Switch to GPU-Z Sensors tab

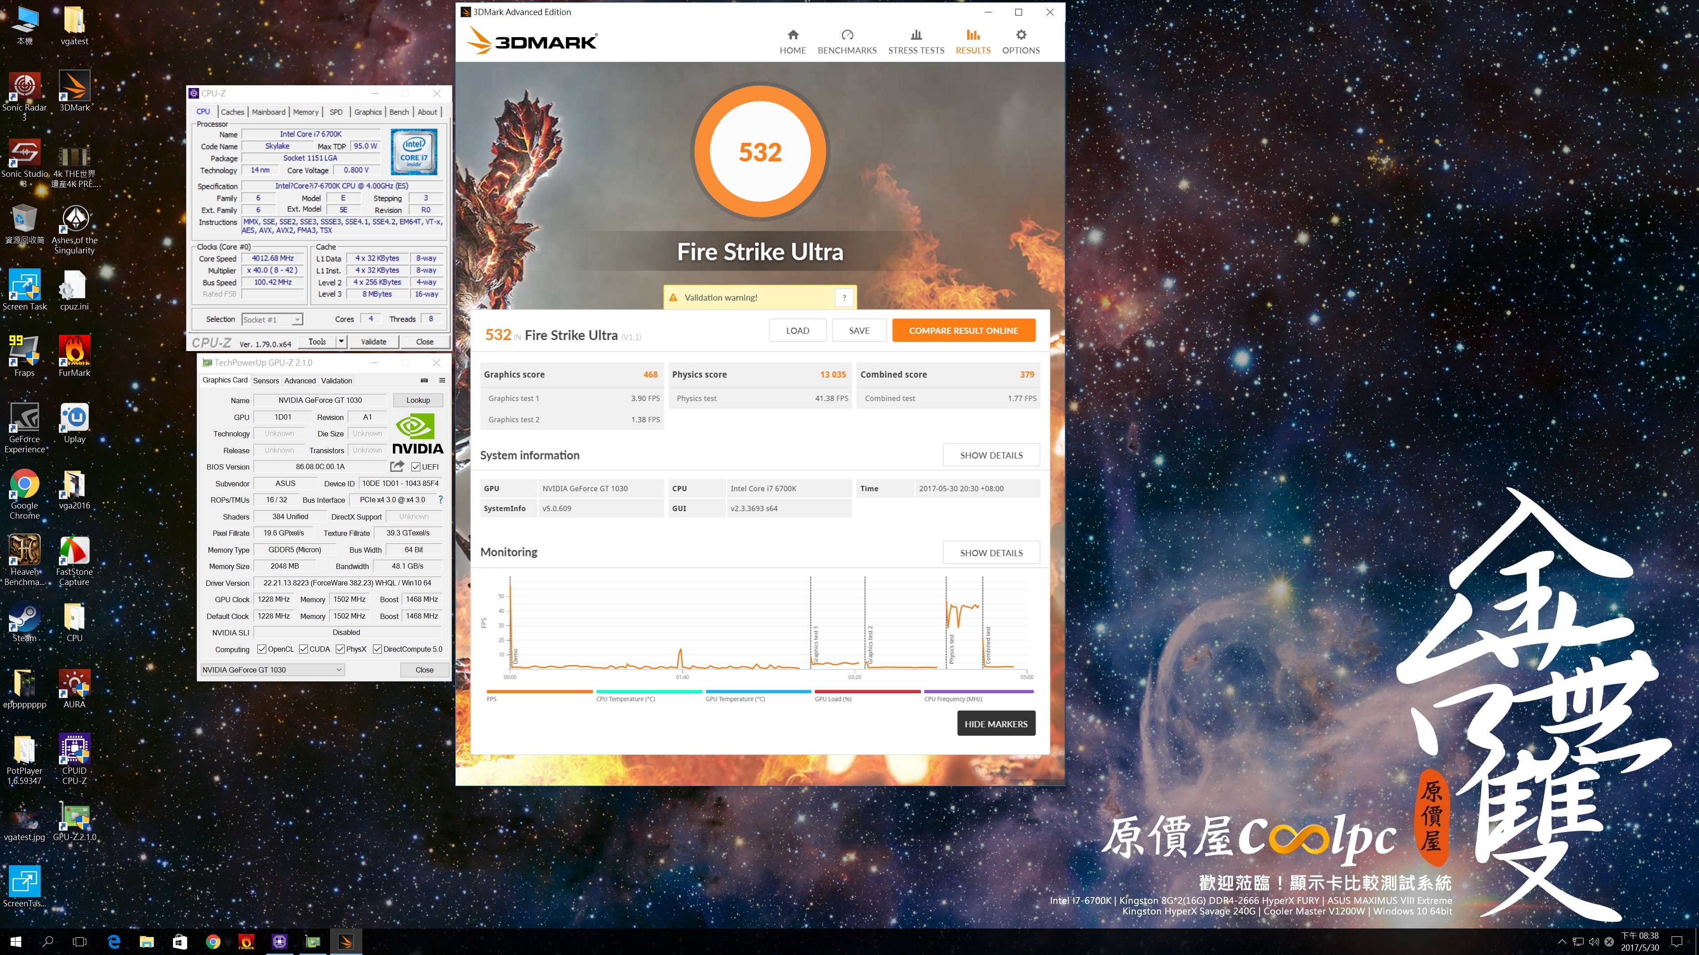point(266,380)
